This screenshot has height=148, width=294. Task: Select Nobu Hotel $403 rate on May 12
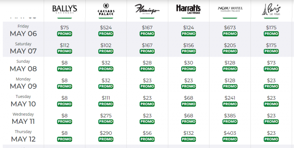[x=230, y=133]
